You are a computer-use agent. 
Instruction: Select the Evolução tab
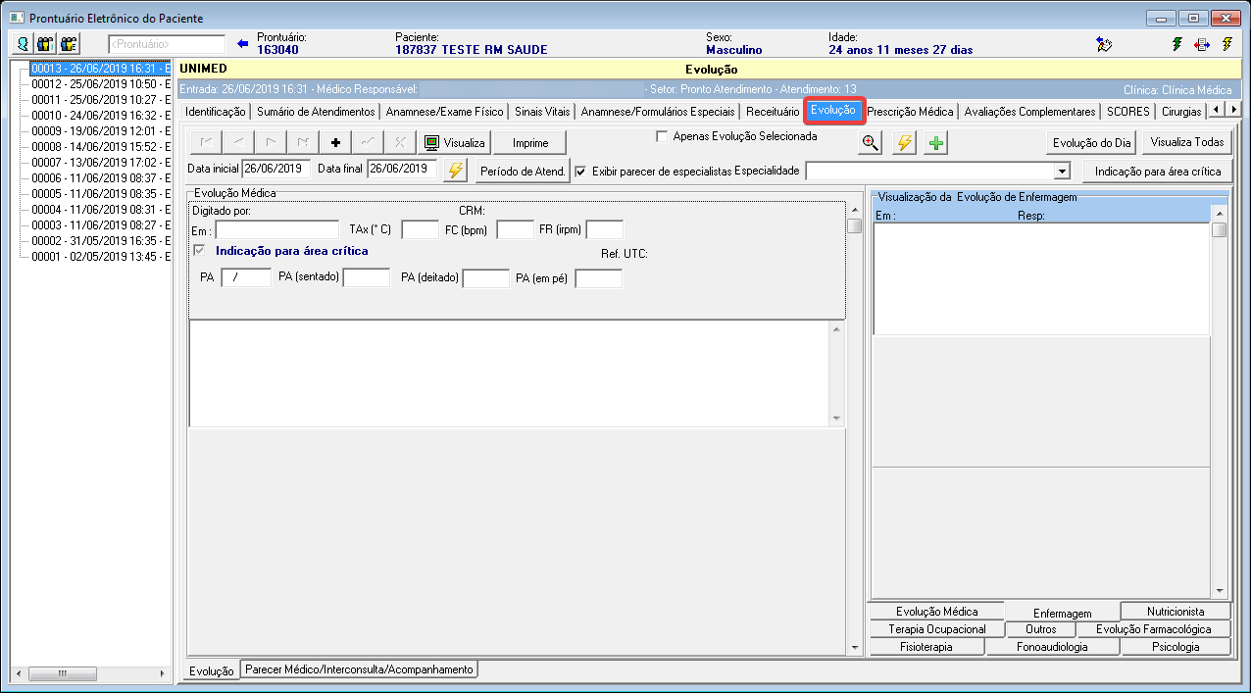coord(833,110)
